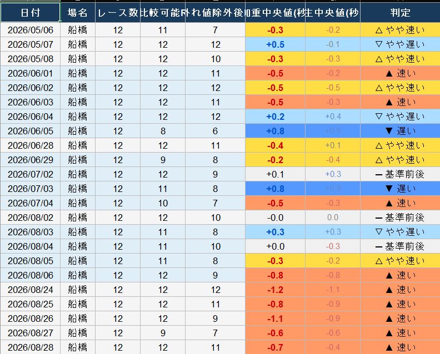Click date cell 2026/07/04
Image resolution: width=440 pixels, height=354 pixels.
click(31, 203)
